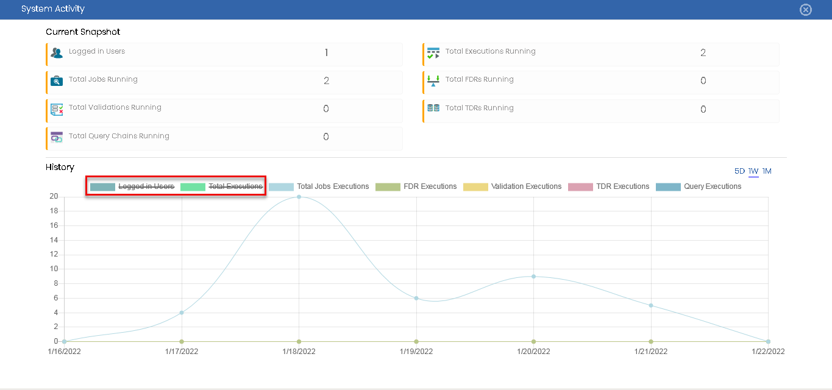Screen dimensions: 832x390
Task: Click the Total Executions Running icon
Action: [433, 53]
